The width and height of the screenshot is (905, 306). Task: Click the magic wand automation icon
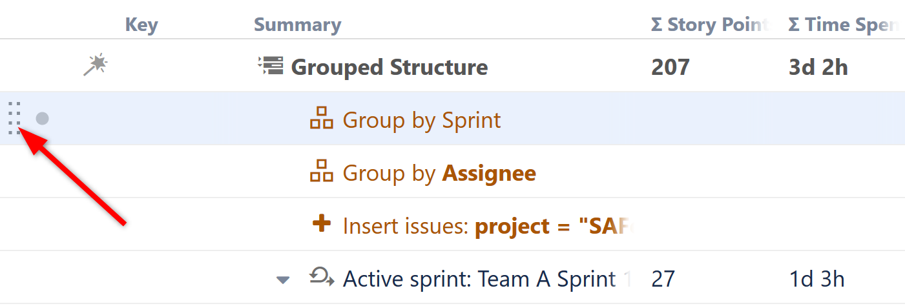(x=96, y=65)
